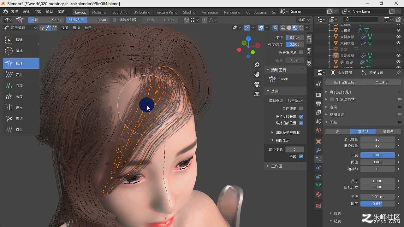This screenshot has width=404, height=227.
Task: Open the World properties tab icon
Action: tap(318, 130)
